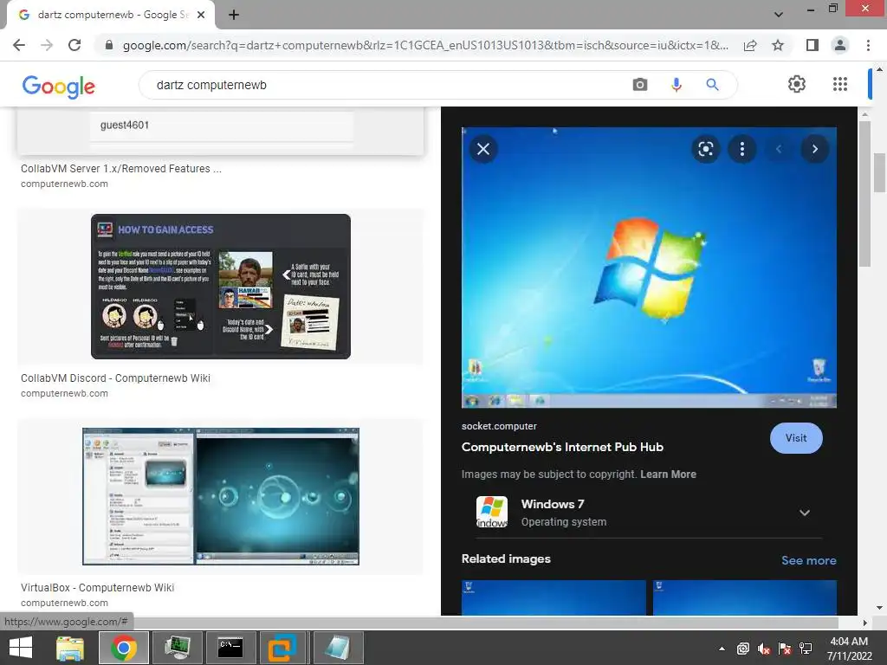Open the VirtualBox wiki image result

(x=221, y=496)
